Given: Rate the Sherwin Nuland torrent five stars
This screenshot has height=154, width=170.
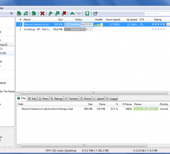Looking at the screenshot, I should [x=164, y=24].
